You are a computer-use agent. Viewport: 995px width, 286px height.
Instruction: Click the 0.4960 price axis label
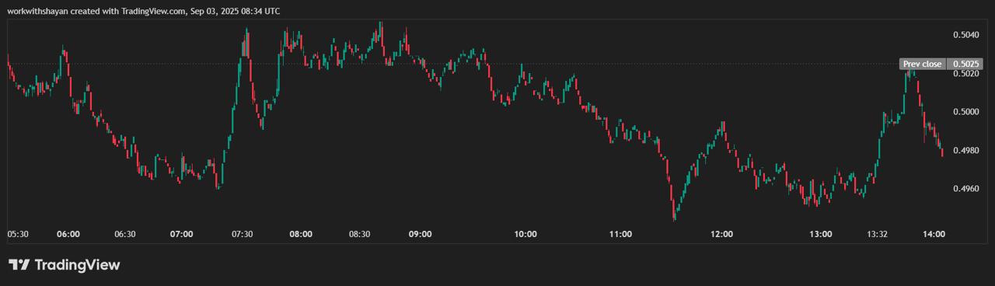965,188
